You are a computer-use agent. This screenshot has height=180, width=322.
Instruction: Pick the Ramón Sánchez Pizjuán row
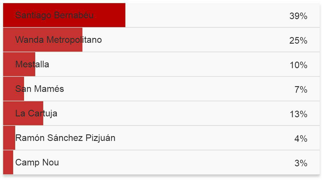(161, 138)
